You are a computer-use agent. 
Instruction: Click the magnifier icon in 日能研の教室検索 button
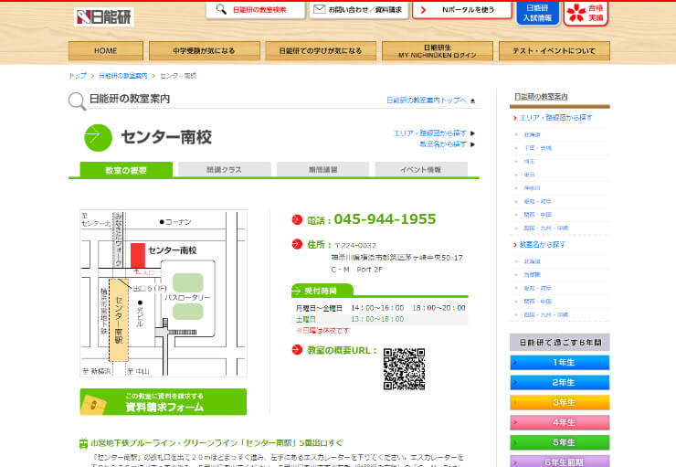click(221, 9)
